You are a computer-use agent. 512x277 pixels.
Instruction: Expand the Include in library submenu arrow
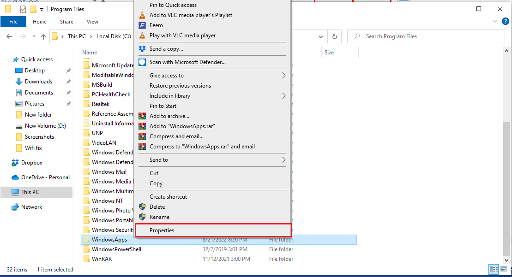click(x=283, y=96)
